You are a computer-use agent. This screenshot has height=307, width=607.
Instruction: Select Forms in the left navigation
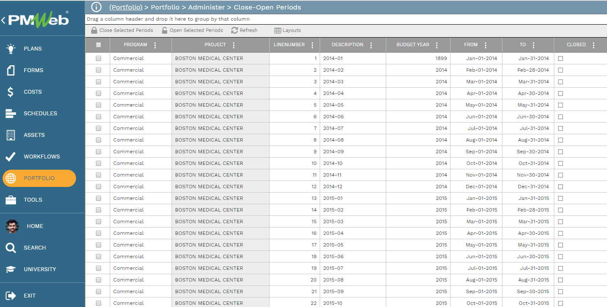point(33,70)
